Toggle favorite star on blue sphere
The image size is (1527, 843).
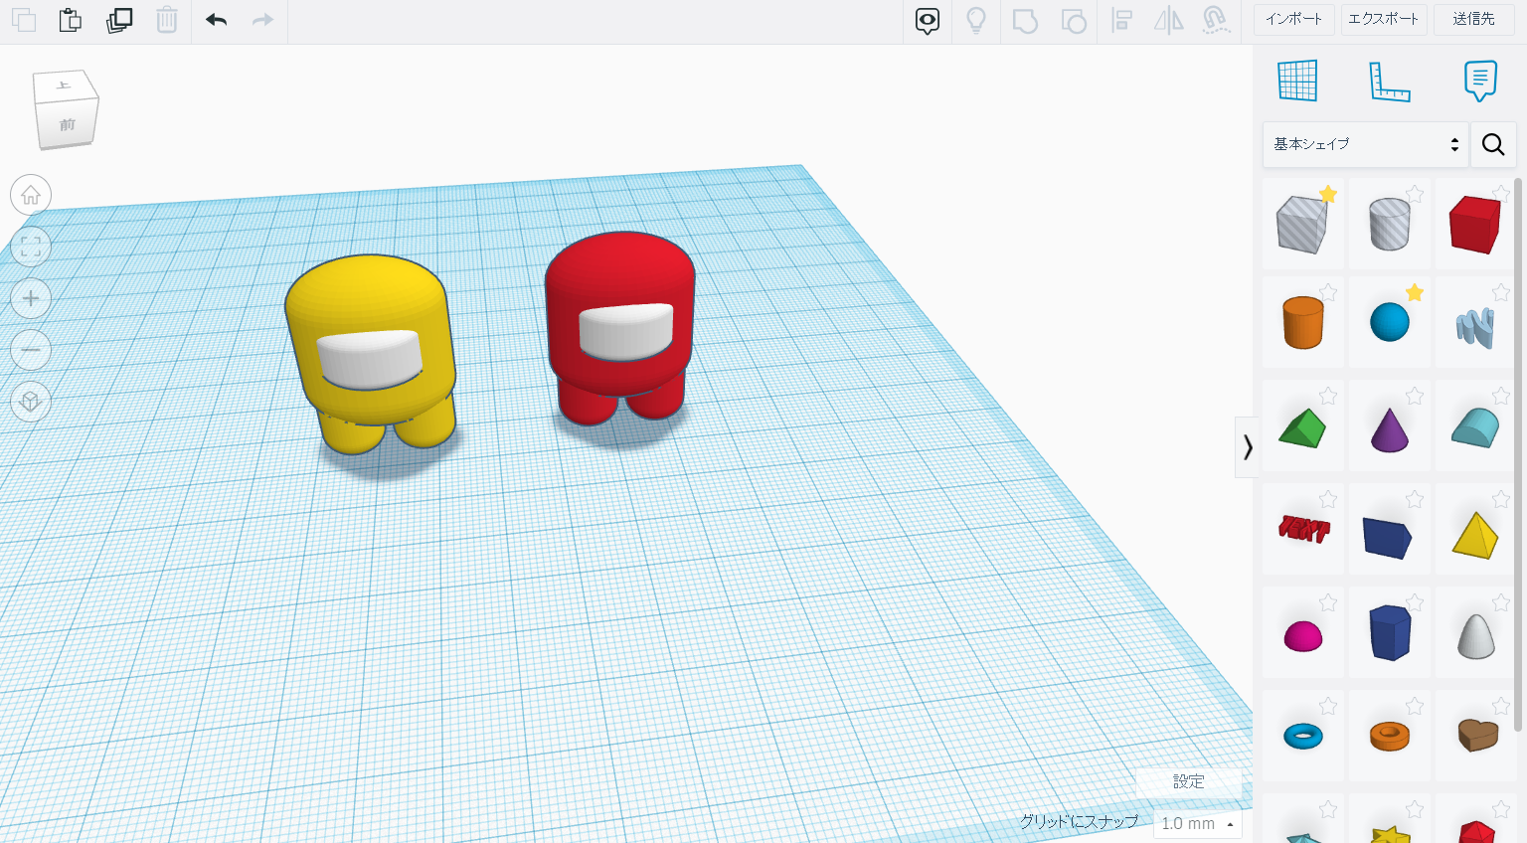click(1414, 292)
